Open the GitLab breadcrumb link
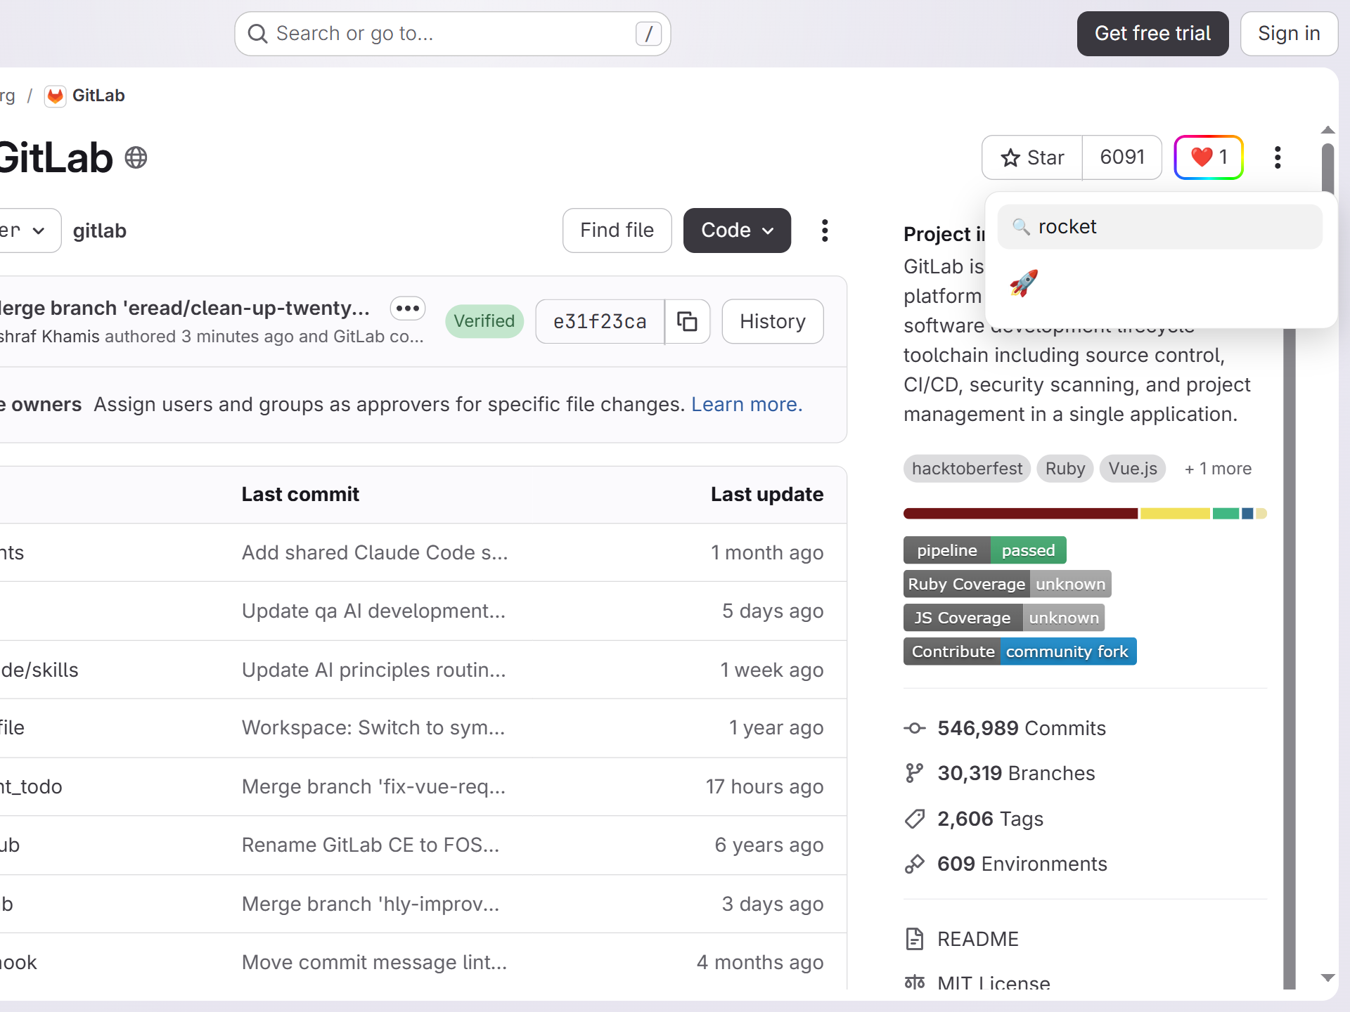1350x1012 pixels. (x=98, y=96)
